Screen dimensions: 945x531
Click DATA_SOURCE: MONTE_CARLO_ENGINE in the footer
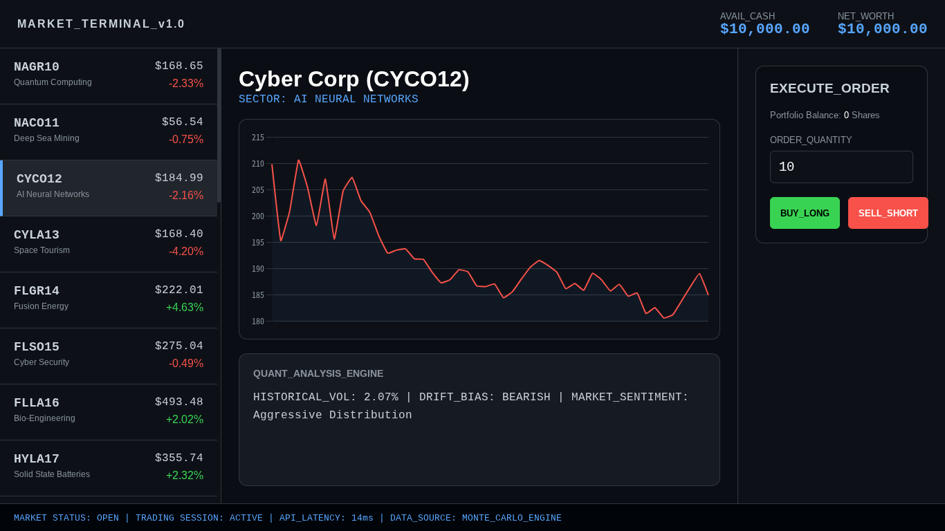pos(476,517)
